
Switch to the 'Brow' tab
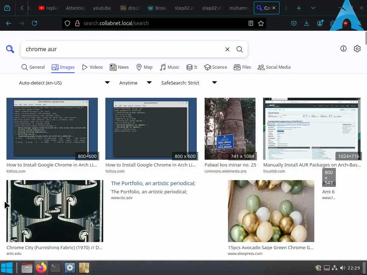click(x=157, y=8)
